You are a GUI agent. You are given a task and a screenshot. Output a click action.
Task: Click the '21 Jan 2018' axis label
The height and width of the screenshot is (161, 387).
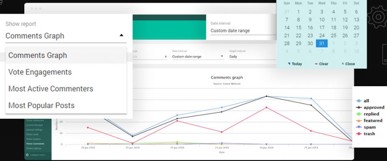point(132,148)
